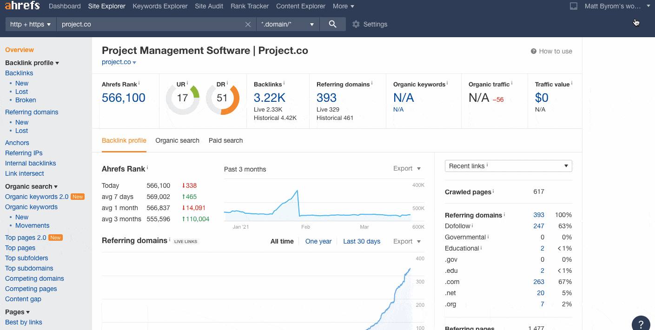Click the search magnifier icon

(332, 24)
